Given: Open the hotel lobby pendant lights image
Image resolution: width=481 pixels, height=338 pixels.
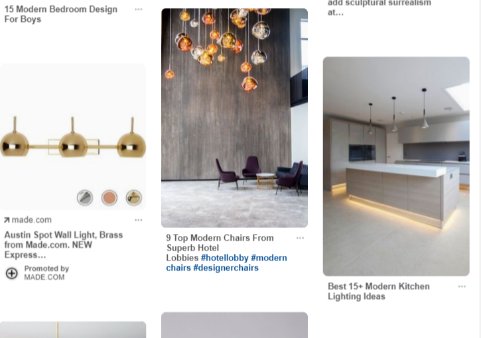Looking at the screenshot, I should pyautogui.click(x=235, y=118).
